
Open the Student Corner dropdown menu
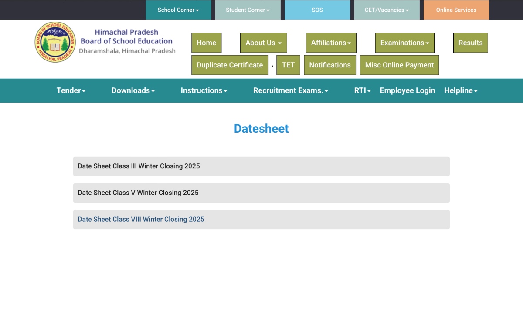pyautogui.click(x=248, y=10)
